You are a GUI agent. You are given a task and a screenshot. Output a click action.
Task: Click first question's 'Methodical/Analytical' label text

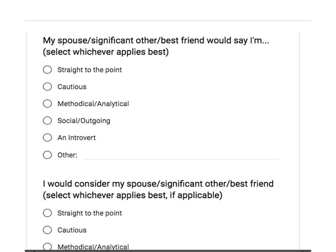pyautogui.click(x=93, y=104)
